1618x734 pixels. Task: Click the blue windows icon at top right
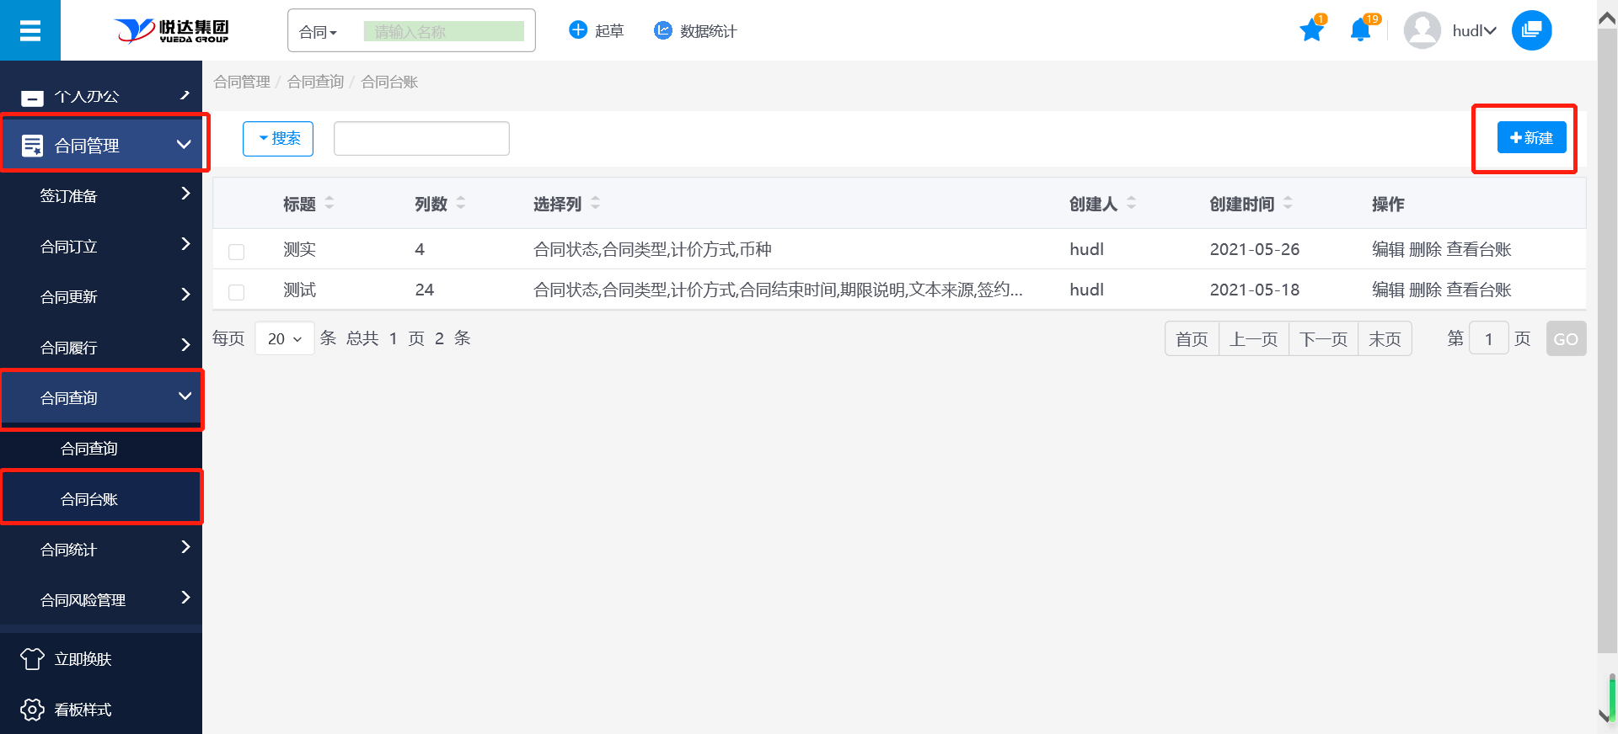click(1531, 31)
